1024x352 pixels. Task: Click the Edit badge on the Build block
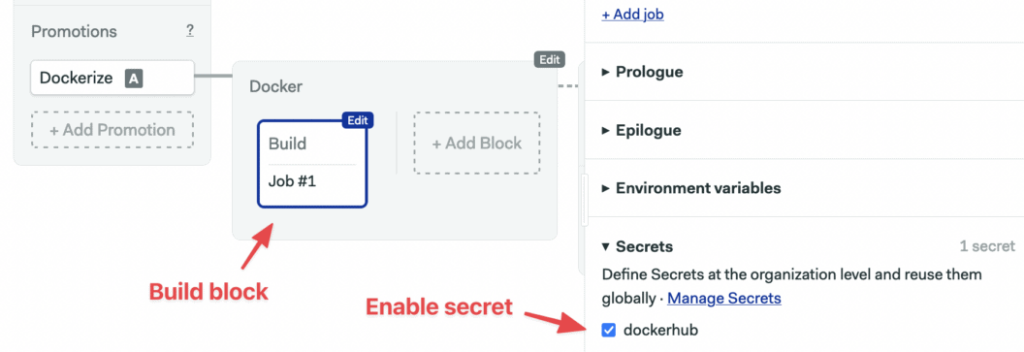[357, 120]
